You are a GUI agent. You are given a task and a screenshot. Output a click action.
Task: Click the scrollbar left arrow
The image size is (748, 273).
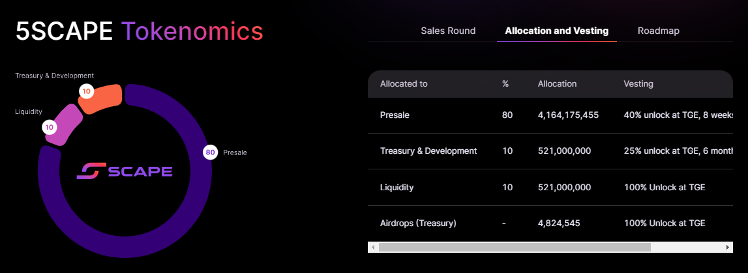pos(372,248)
